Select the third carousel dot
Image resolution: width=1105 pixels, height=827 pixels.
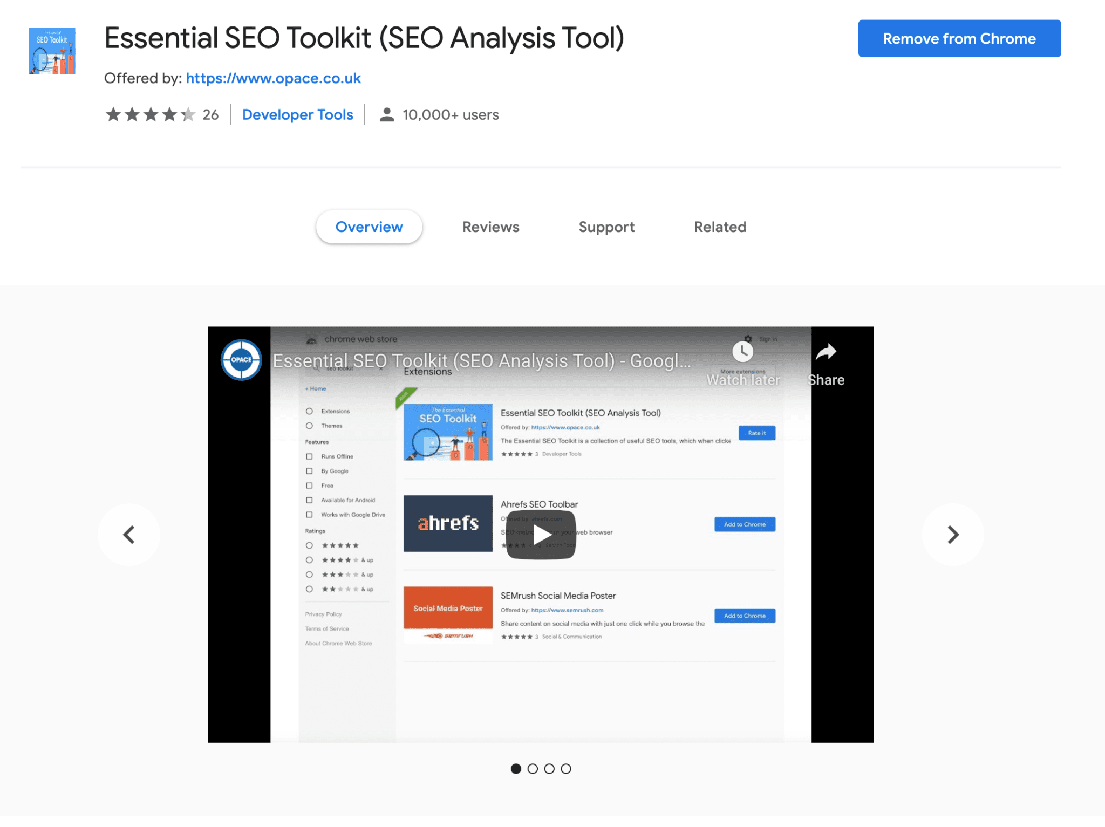click(x=549, y=769)
